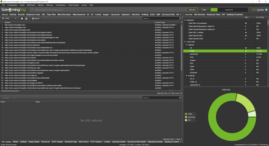Collapse the External tree node

pyautogui.click(x=187, y=76)
